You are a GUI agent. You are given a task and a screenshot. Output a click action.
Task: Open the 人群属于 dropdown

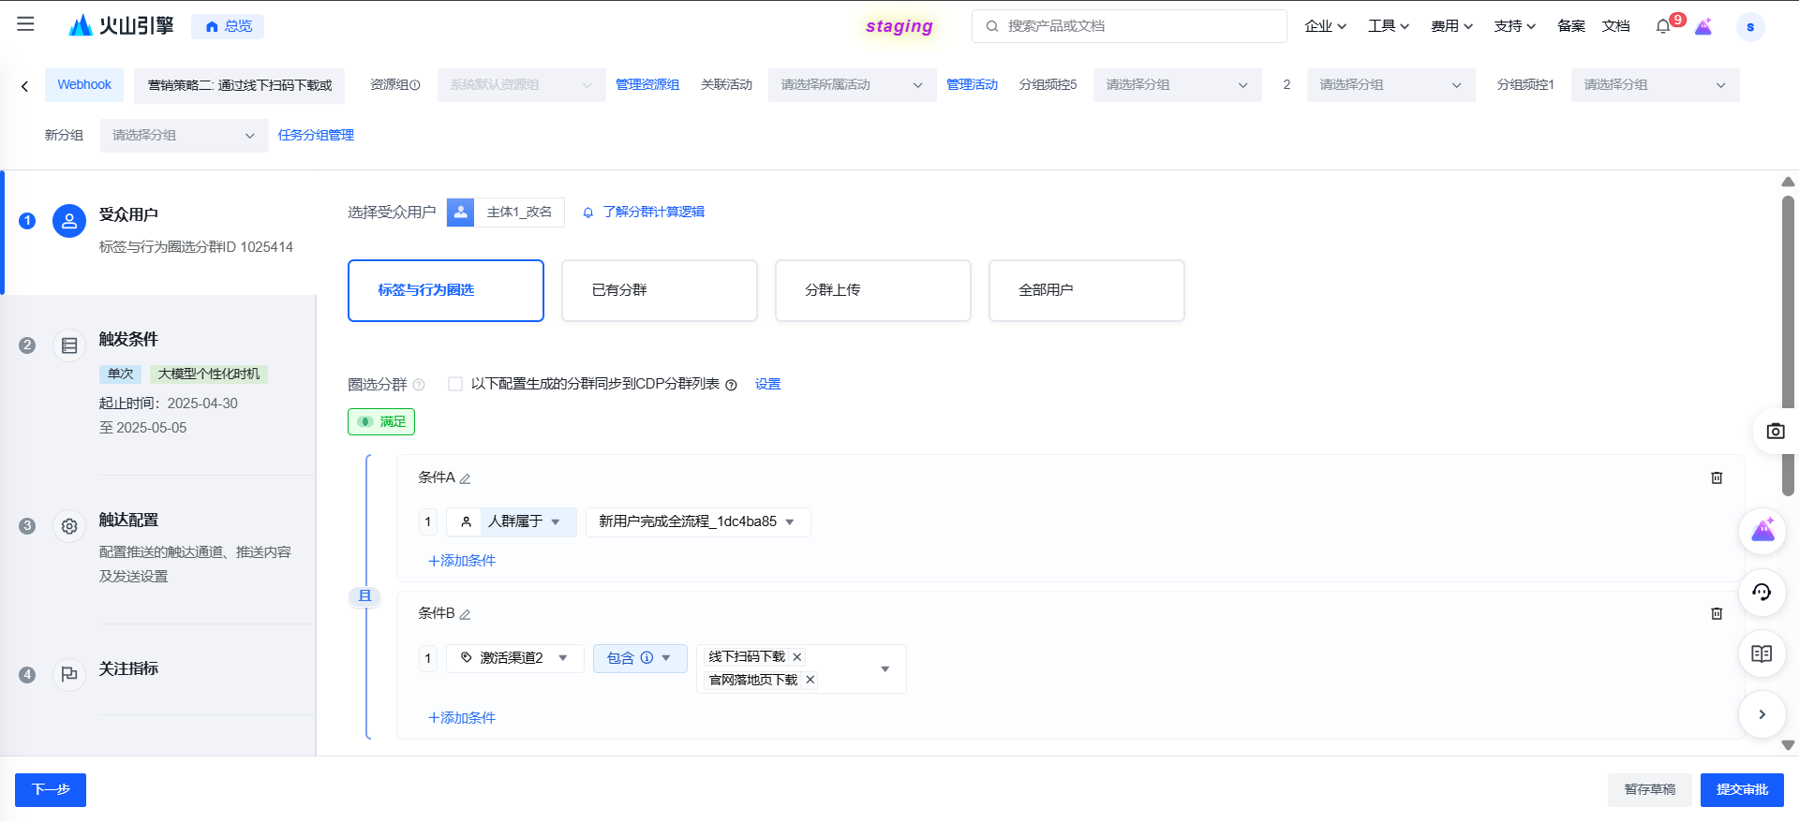coord(523,521)
